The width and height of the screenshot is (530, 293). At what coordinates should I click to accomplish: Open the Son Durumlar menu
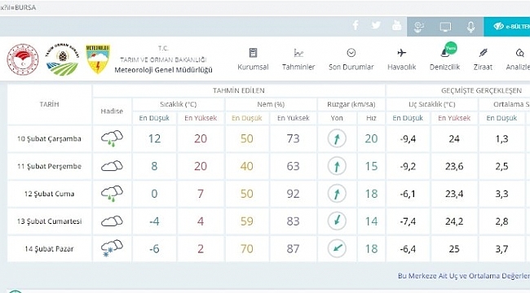[351, 59]
